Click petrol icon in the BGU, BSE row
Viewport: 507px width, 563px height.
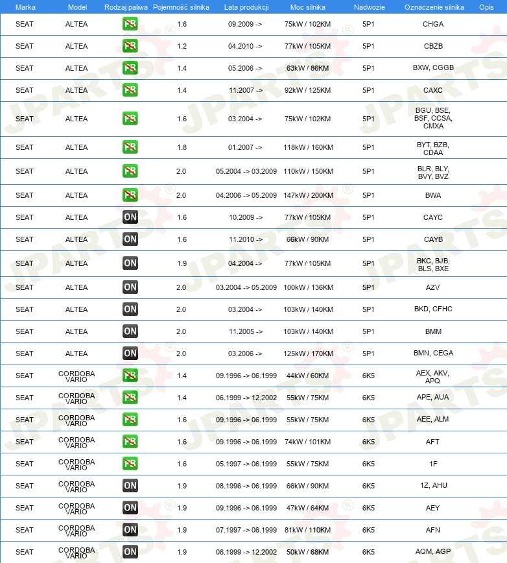point(130,119)
